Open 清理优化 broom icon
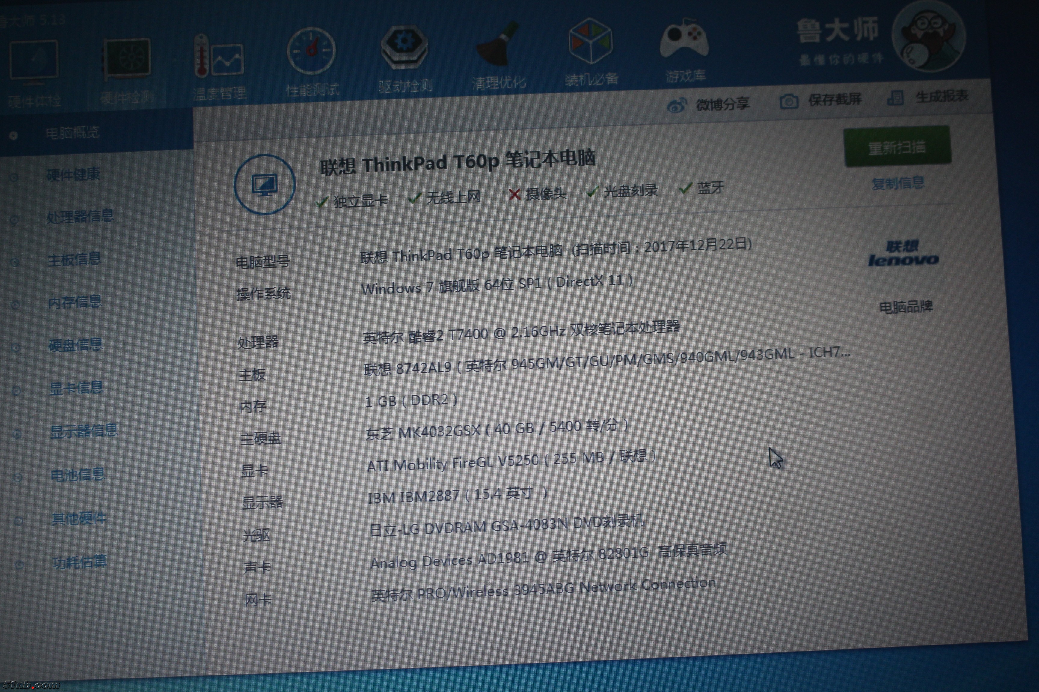The width and height of the screenshot is (1039, 692). tap(498, 44)
